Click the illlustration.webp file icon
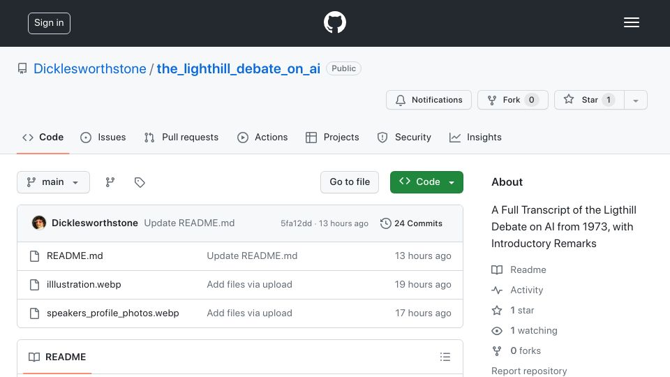Screen dimensions: 670x377 (35, 285)
